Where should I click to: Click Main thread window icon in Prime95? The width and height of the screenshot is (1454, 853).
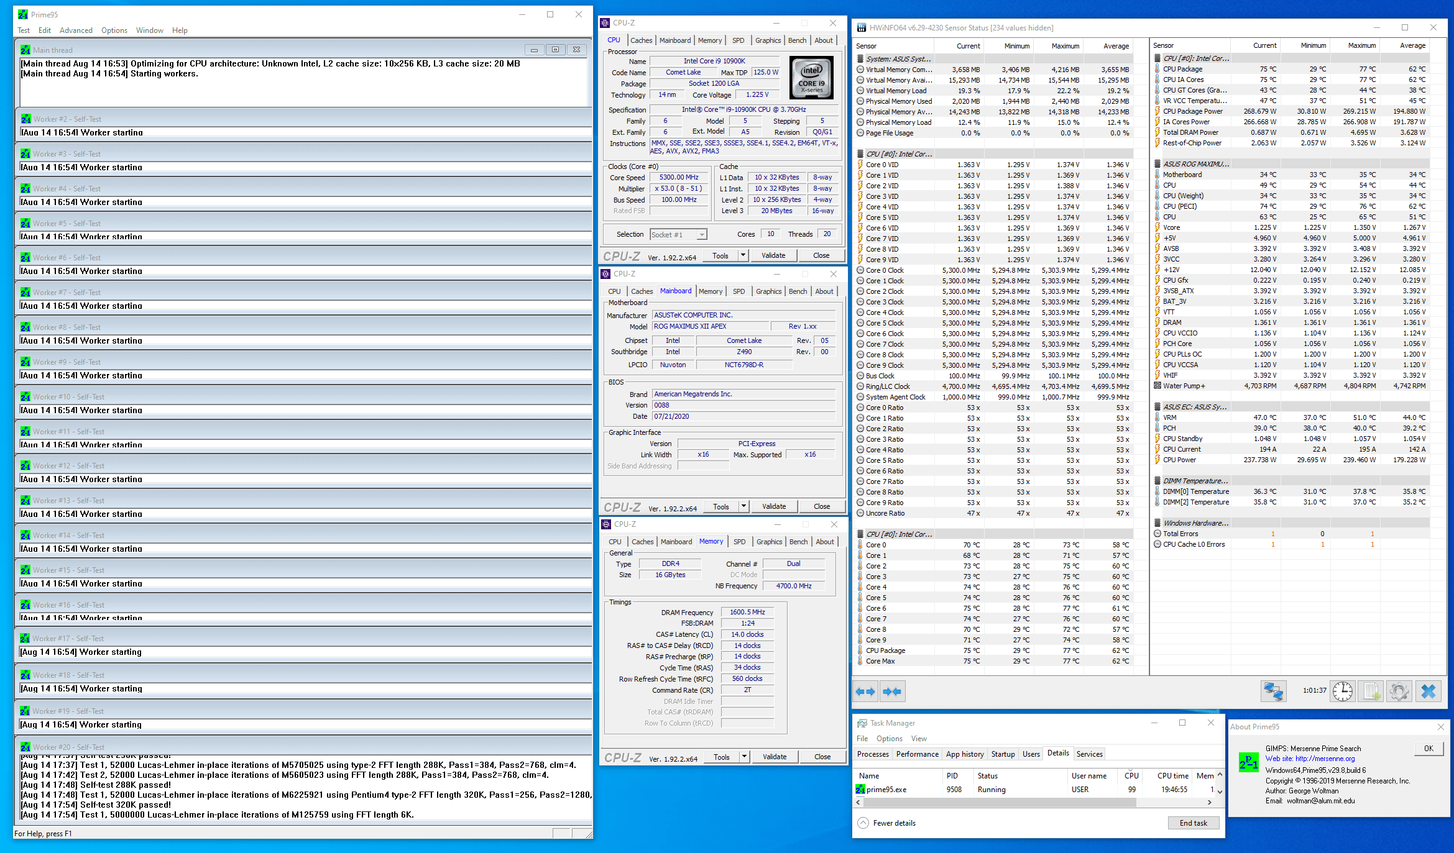point(25,50)
